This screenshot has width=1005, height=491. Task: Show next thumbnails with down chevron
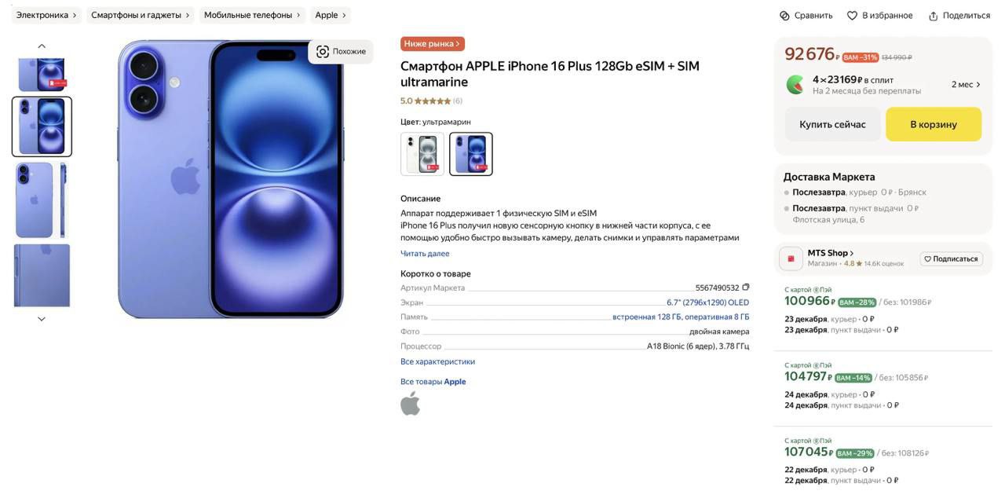coord(42,319)
